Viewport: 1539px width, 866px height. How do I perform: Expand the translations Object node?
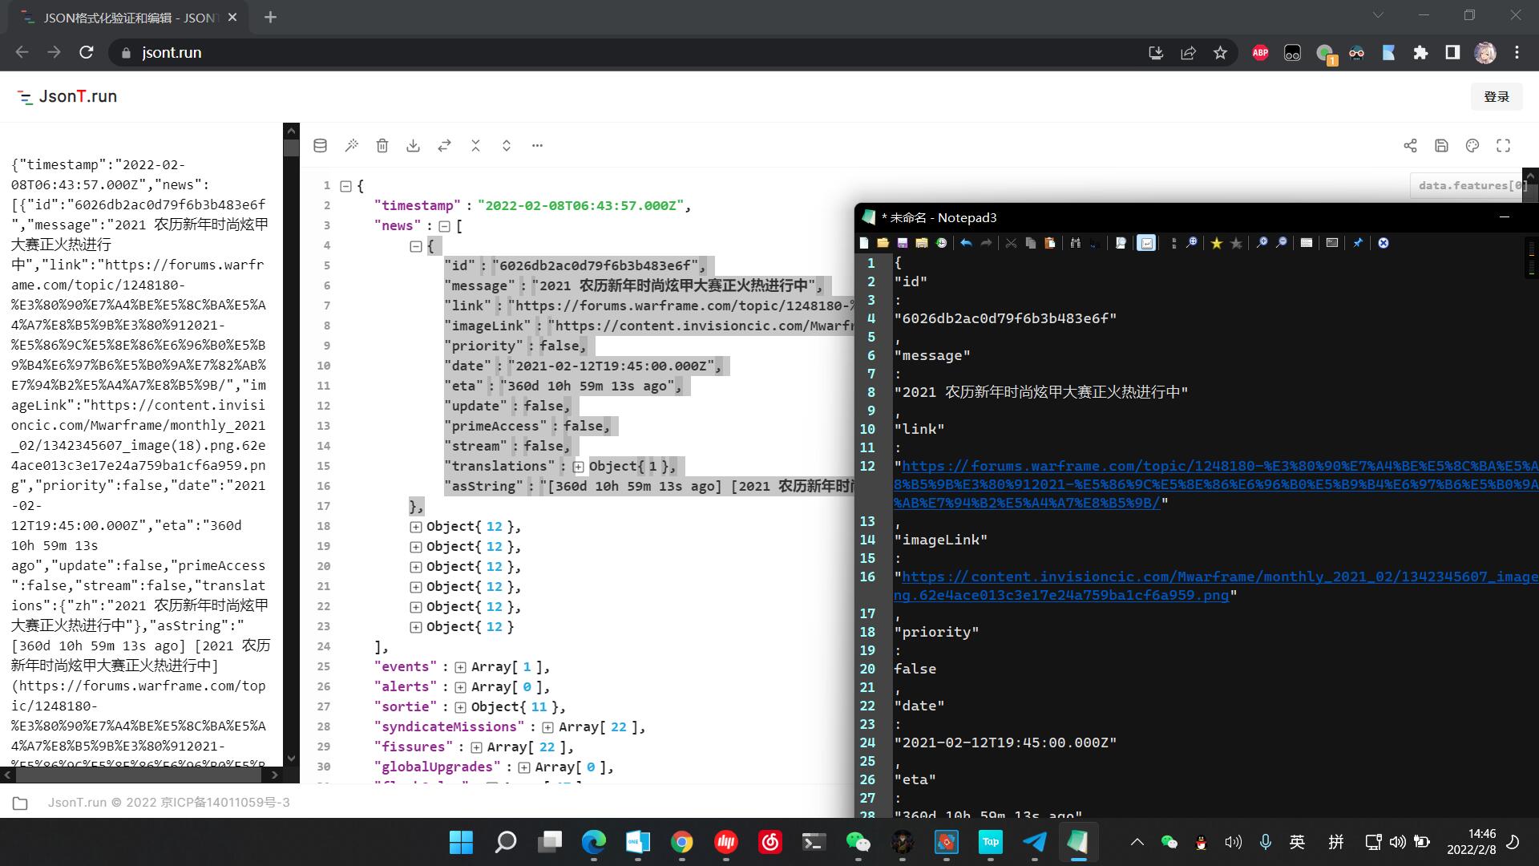coord(578,467)
